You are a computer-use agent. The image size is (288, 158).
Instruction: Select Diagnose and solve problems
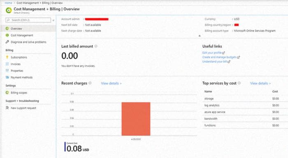click(28, 42)
